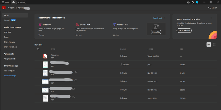This screenshot has height=110, width=221.
Task: Click Only you in the Welcome row
Action: click(x=123, y=56)
